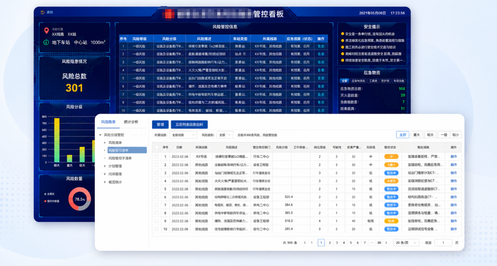The width and height of the screenshot is (497, 266).
Task: Click the edit icon in dashboard row 5 操作
Action: (x=323, y=78)
